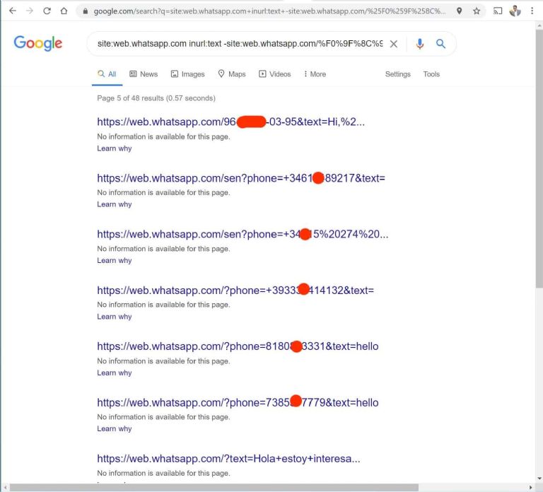The height and width of the screenshot is (492, 543).
Task: Reload the page with refresh icon
Action: point(47,11)
